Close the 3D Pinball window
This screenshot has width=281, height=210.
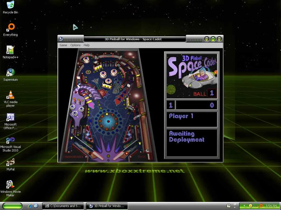coord(219,39)
